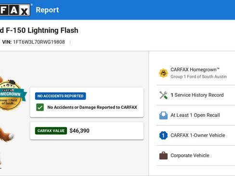
Task: Click the NO ACCIDENTS REPORTED blue label
Action: click(60, 96)
